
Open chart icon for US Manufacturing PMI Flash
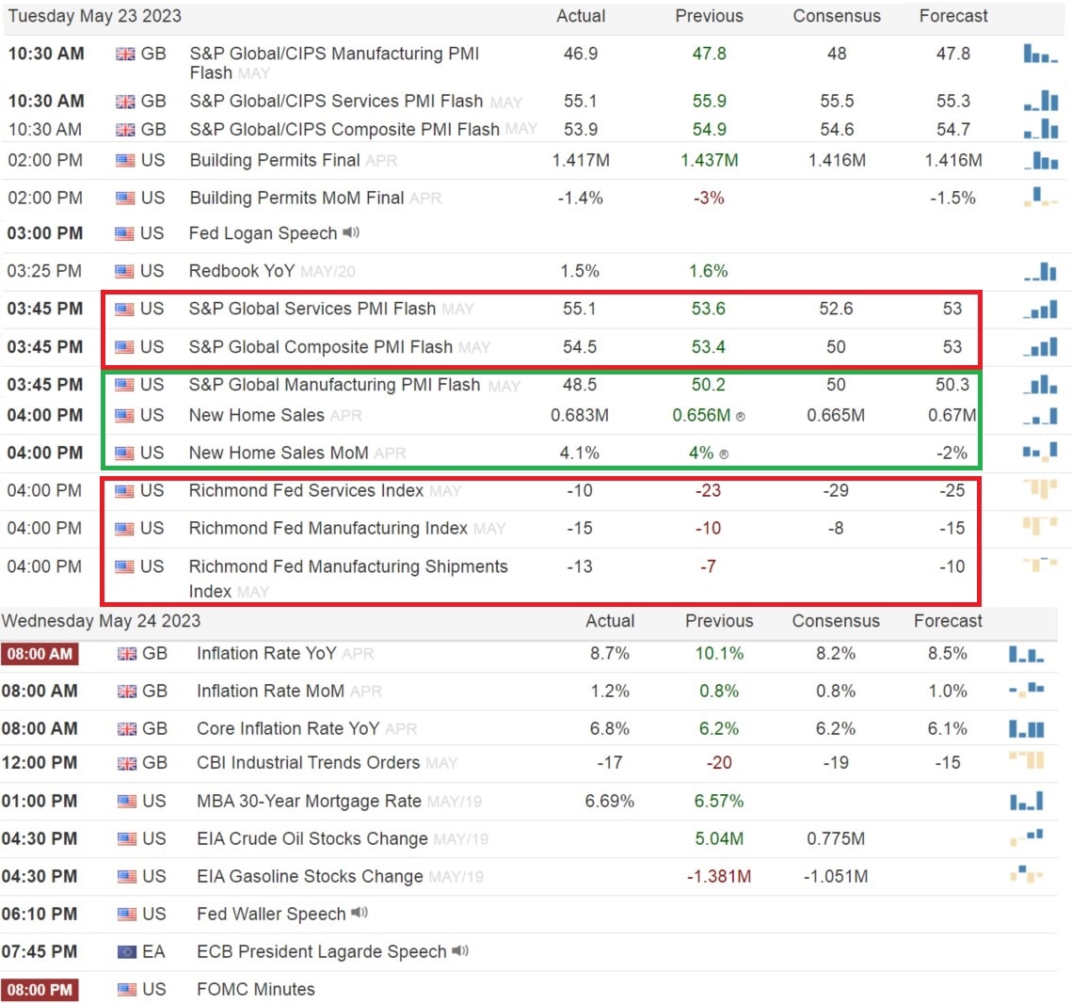tap(1040, 385)
